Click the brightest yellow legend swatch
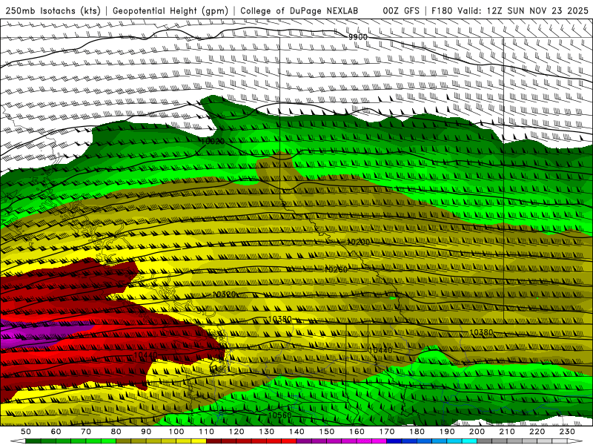This screenshot has height=445, width=593. coord(199,441)
